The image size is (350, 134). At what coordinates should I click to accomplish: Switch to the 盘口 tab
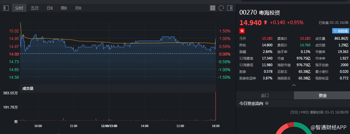point(265,95)
